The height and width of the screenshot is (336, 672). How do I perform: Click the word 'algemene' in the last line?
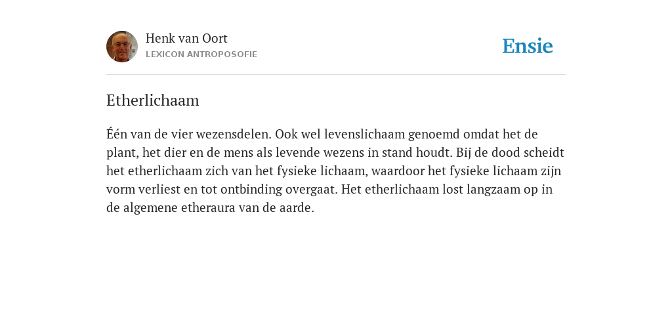(150, 208)
